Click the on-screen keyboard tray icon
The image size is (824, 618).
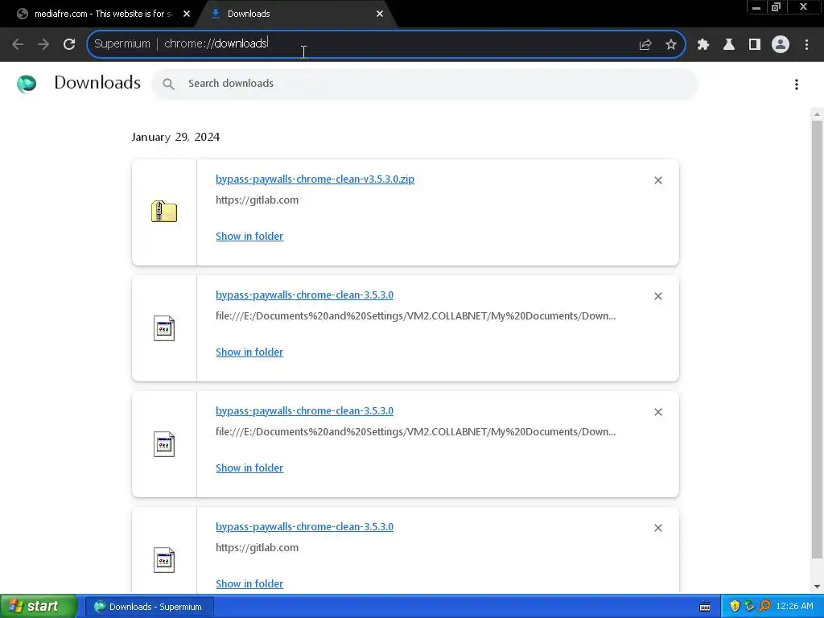pos(705,607)
